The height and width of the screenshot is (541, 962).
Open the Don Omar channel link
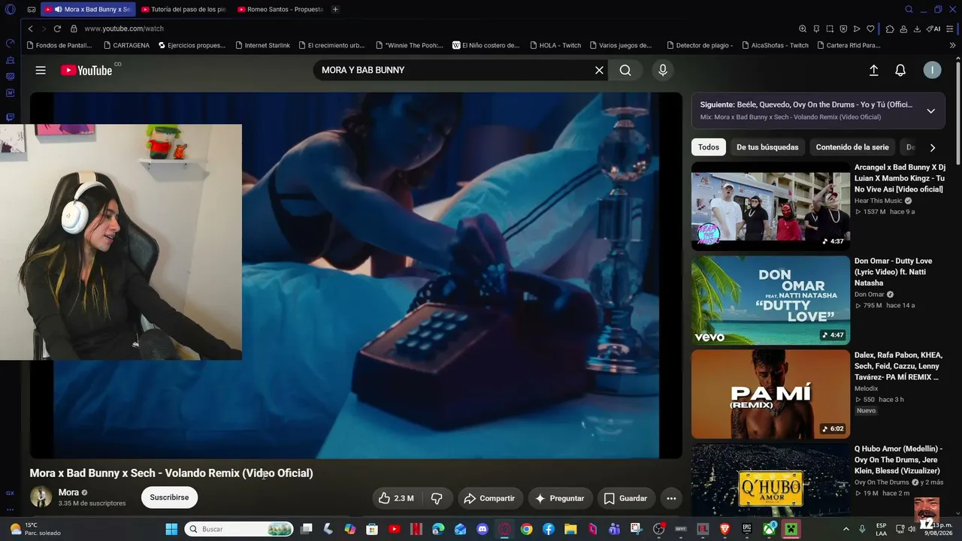(870, 295)
